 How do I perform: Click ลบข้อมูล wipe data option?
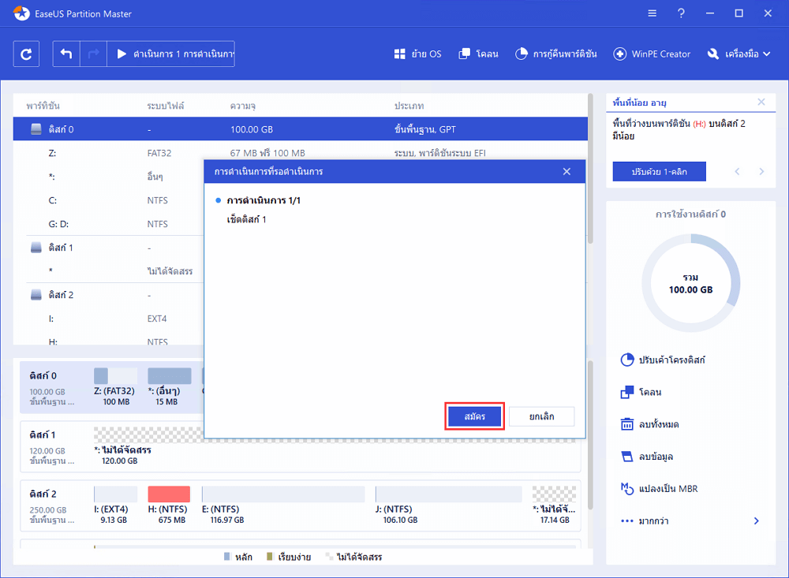(x=647, y=457)
